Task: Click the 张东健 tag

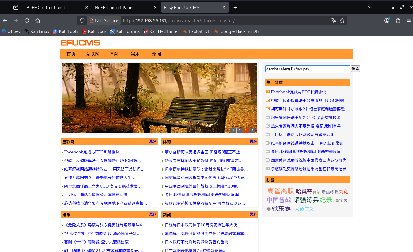Action: [x=281, y=208]
